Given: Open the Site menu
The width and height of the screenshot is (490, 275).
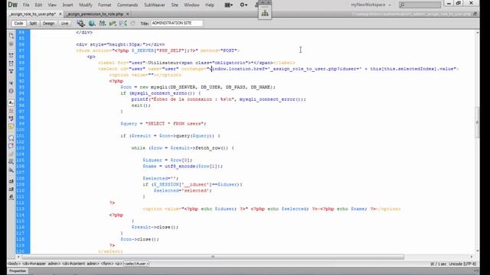Looking at the screenshot, I should click(175, 5).
